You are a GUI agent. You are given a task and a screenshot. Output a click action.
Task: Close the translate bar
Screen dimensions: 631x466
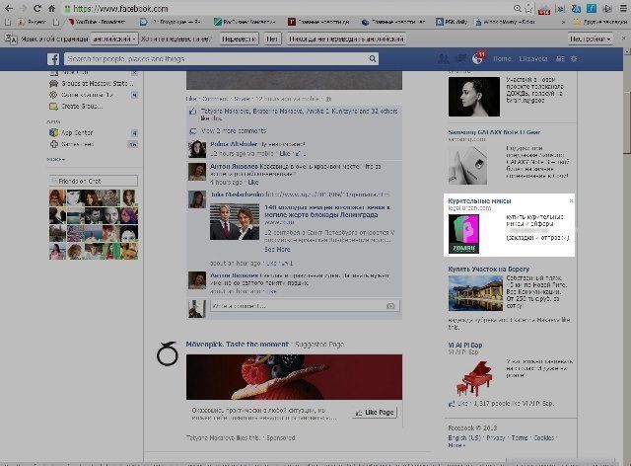624,39
